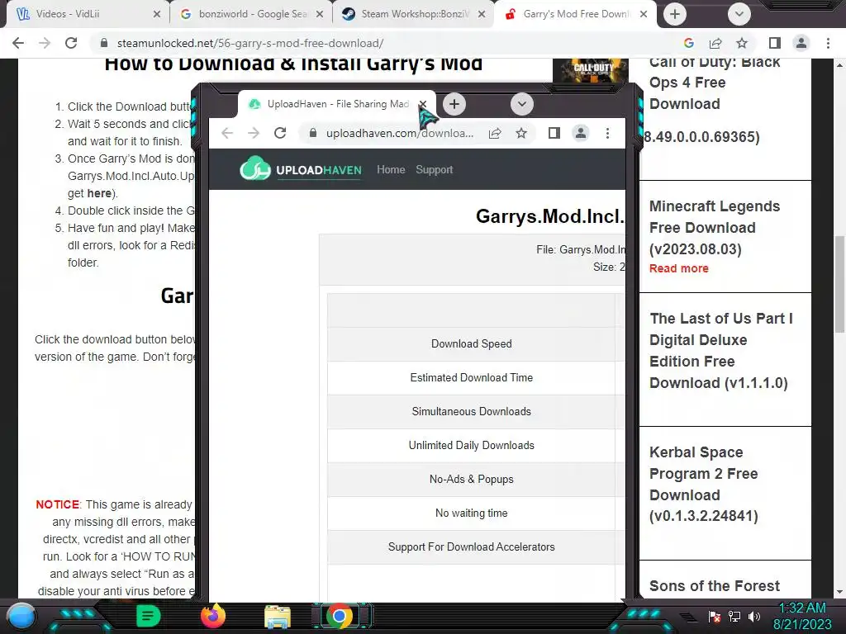Screen dimensions: 846x634
Task: Open Kerbal Space Program 2 link
Action: coord(704,484)
